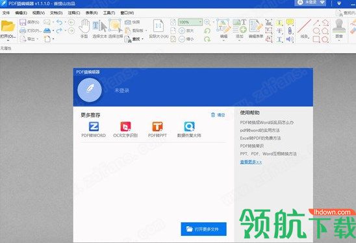Expand the dropdown arrow beside the zoom magnifier tool
The image size is (356, 243).
[x=214, y=22]
